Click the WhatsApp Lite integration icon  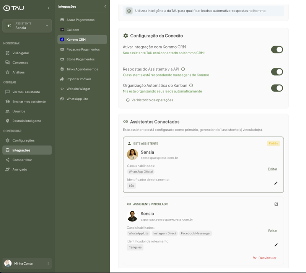pos(62,99)
